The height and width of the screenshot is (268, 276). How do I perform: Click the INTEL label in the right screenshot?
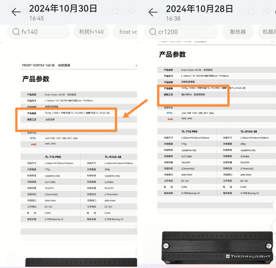pyautogui.click(x=170, y=113)
